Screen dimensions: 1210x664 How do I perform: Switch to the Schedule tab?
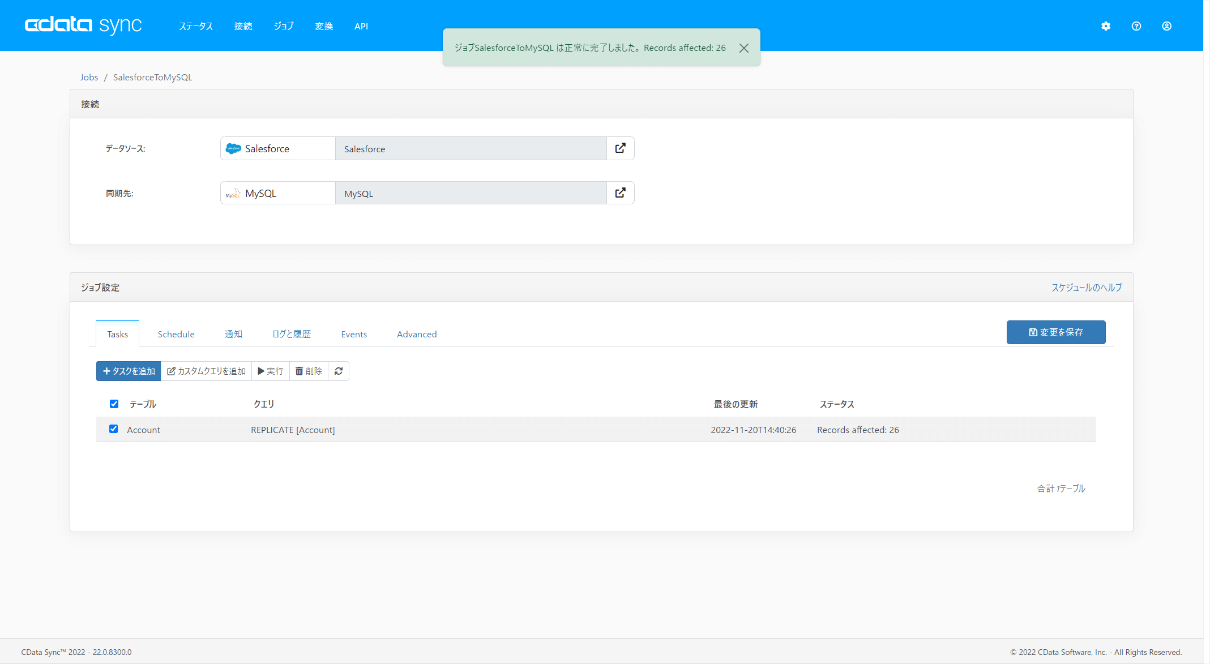click(x=176, y=335)
